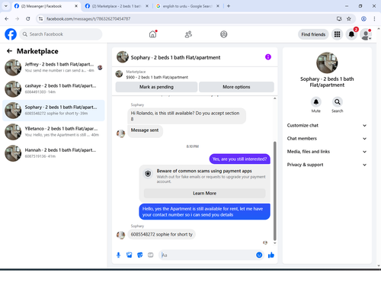381x305 pixels.
Task: Open the Facebook menu grid icon
Action: pyautogui.click(x=337, y=34)
